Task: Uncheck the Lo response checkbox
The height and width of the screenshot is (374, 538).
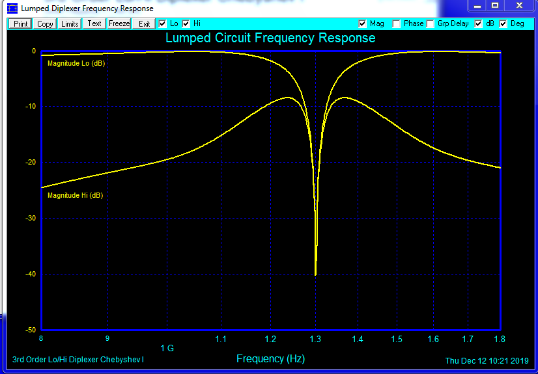Action: (163, 23)
